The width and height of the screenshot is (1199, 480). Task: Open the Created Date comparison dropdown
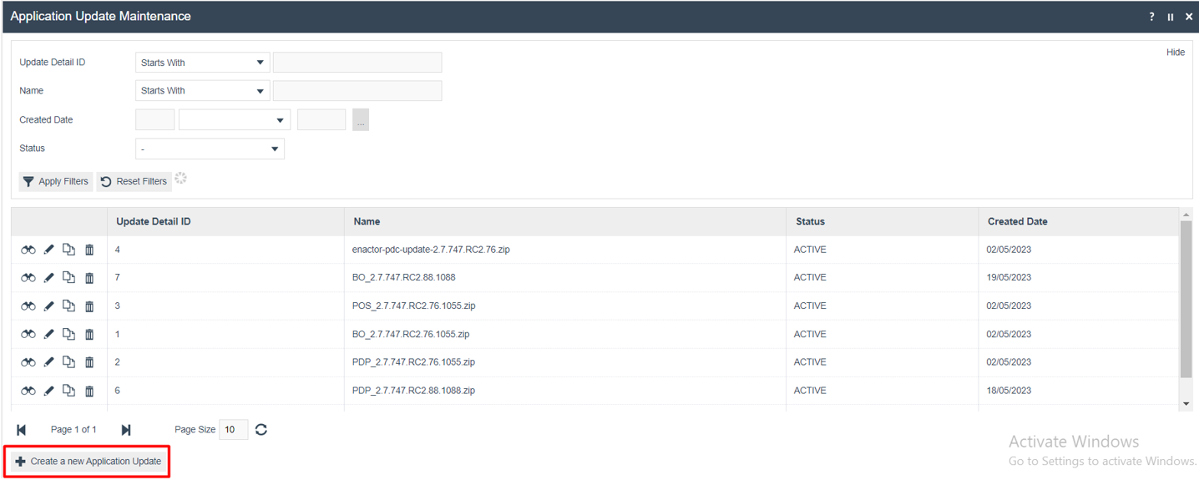(x=234, y=120)
